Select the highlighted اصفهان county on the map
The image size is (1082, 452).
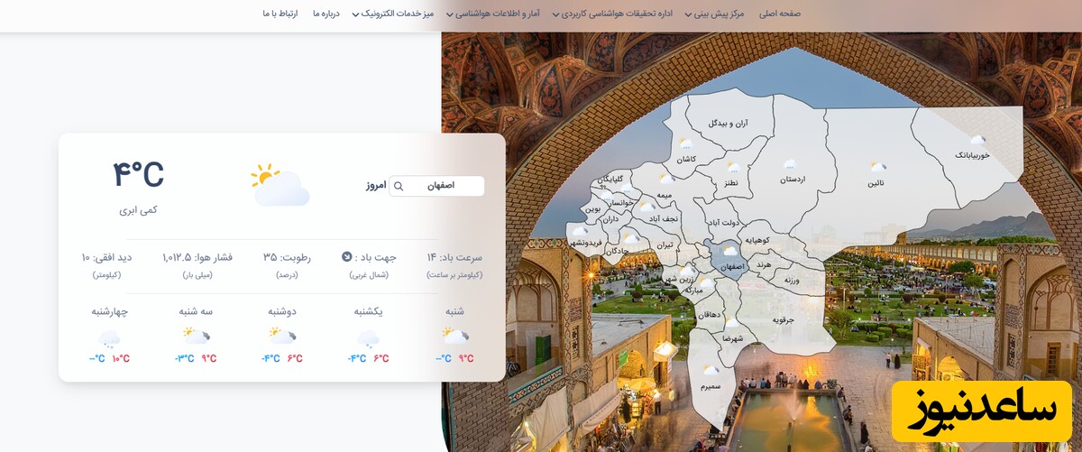coord(729,260)
